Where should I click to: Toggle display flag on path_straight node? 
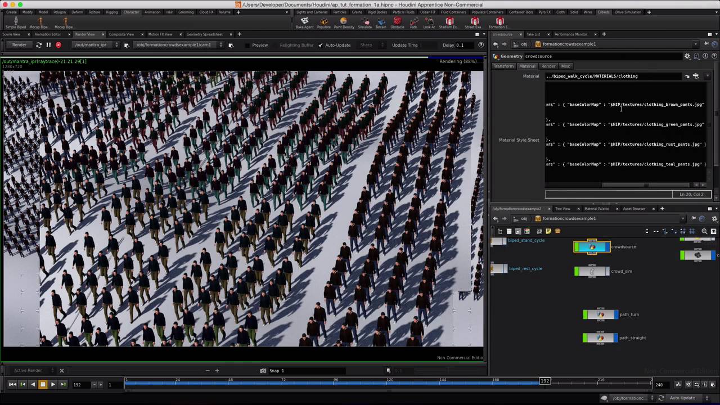coord(616,337)
